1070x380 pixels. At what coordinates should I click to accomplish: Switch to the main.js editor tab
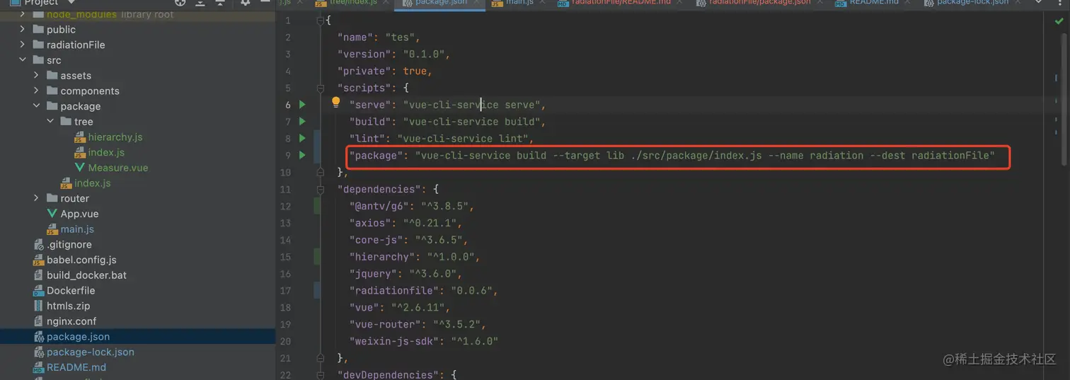tap(519, 2)
